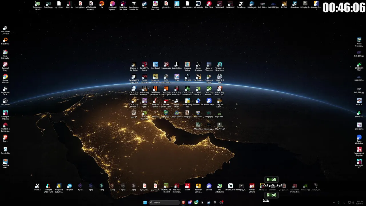Screen dimensions: 366x206
Task: Select the Fortnite desktop shortcut
Action: (x=177, y=5)
